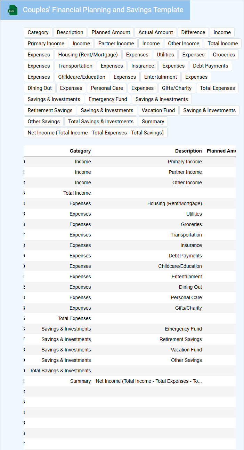Select the Gifts/Charity table cell
Viewport: 244px width, 450px height.
click(x=188, y=308)
